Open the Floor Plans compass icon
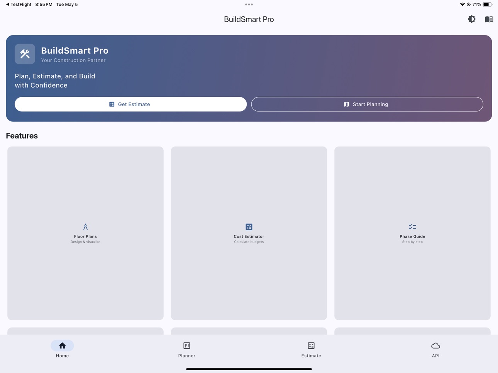Screen dimensions: 498x373 point(85,227)
